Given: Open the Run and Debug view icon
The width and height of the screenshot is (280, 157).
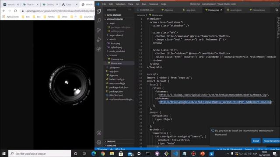Looking at the screenshot, I should pyautogui.click(x=99, y=40).
